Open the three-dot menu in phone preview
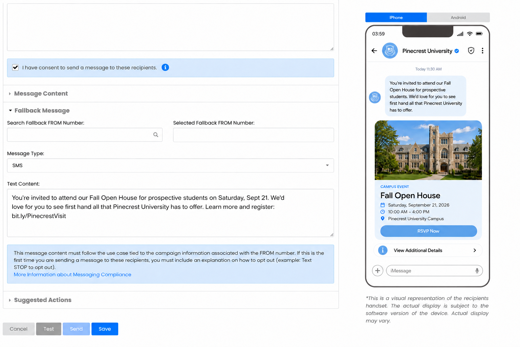 482,51
